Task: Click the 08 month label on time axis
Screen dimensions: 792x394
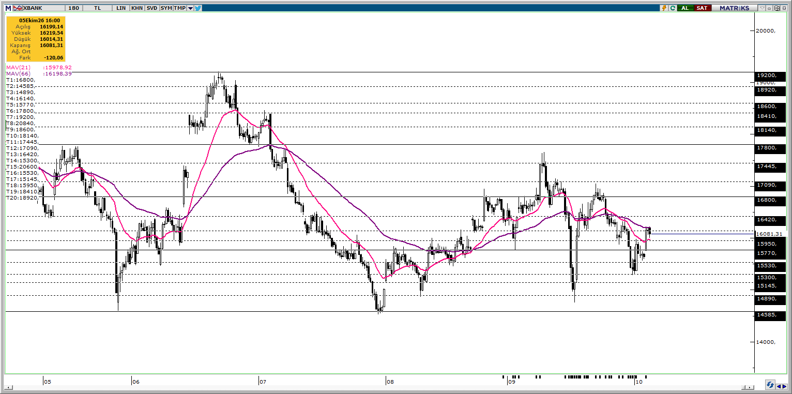Action: (x=390, y=382)
